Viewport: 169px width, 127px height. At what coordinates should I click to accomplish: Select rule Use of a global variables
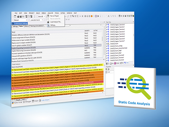pyautogui.click(x=56, y=44)
